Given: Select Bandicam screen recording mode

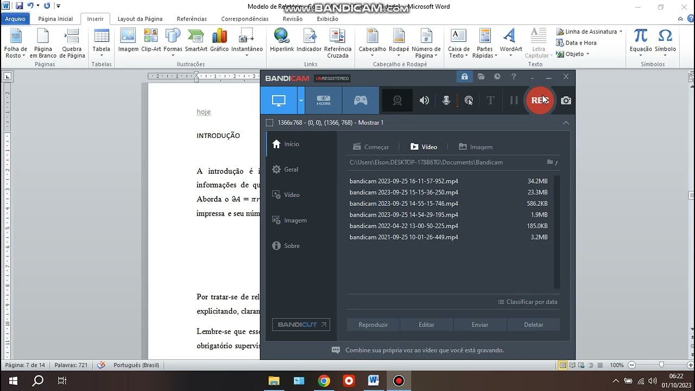Looking at the screenshot, I should click(279, 100).
